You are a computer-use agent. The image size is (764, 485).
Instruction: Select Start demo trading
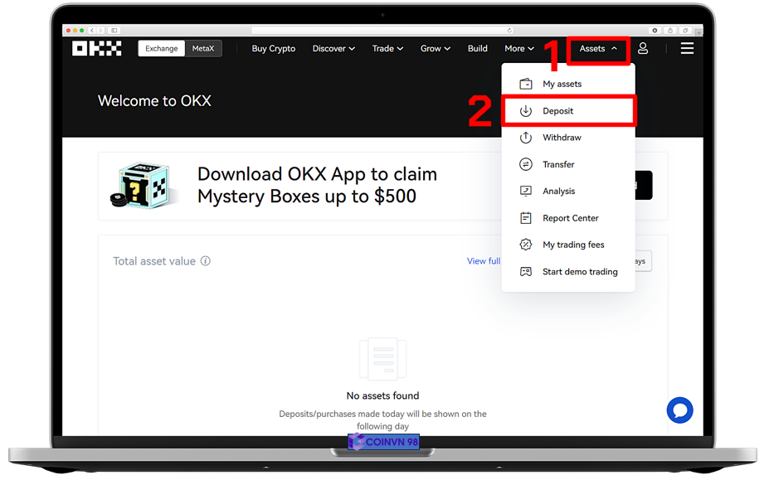[580, 272]
